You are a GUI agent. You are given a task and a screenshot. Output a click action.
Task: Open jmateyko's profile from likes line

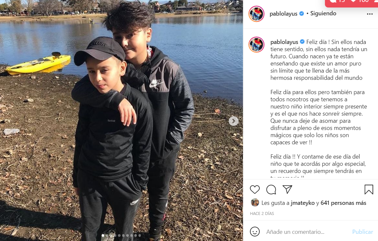click(302, 203)
